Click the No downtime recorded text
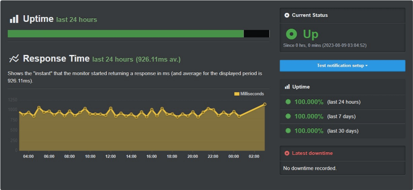Image resolution: width=413 pixels, height=190 pixels. pos(310,168)
